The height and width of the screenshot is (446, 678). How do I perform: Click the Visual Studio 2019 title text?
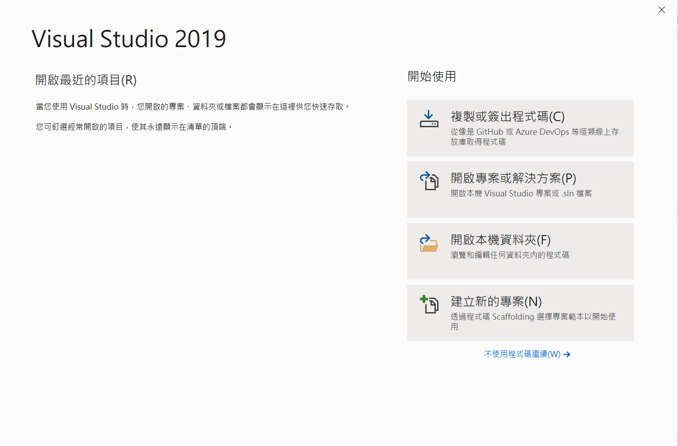129,39
